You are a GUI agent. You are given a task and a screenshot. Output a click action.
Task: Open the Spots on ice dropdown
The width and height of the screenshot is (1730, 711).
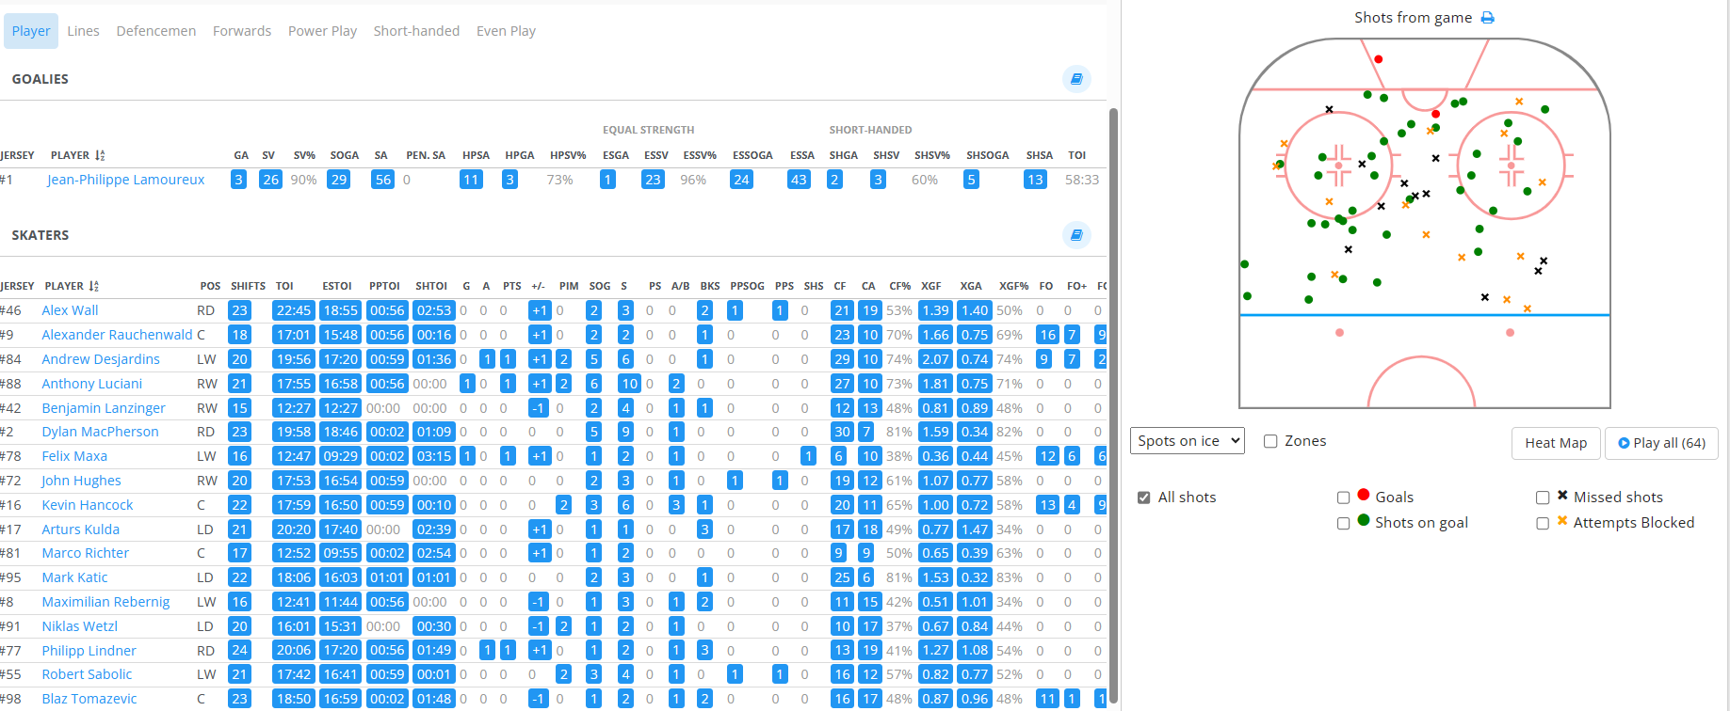coord(1187,441)
